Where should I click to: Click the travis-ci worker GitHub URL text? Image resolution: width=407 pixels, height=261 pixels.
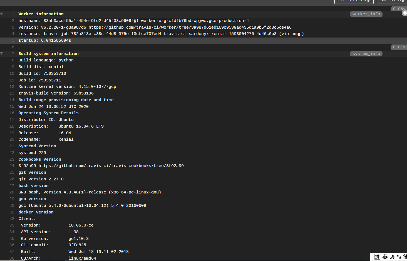tap(190, 28)
